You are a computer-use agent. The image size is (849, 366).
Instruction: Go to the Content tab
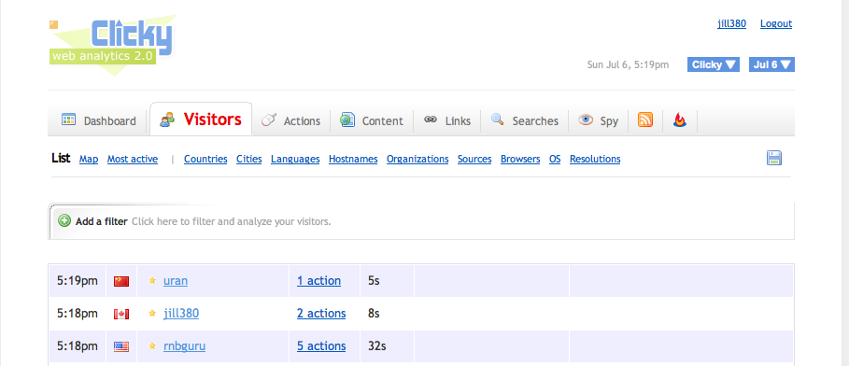[x=372, y=120]
